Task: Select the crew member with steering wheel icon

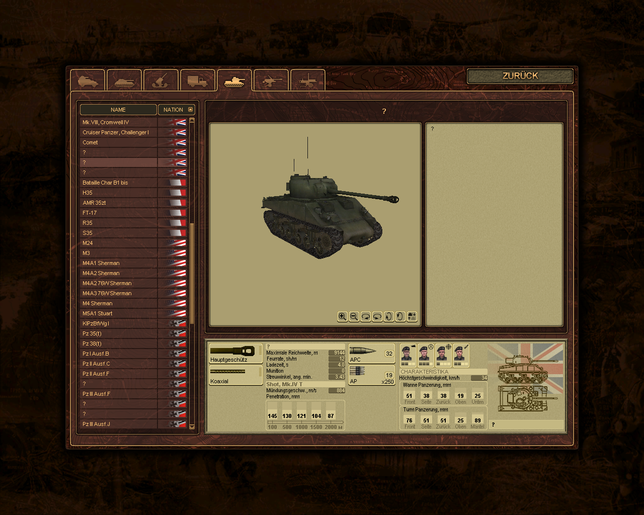Action: (426, 355)
